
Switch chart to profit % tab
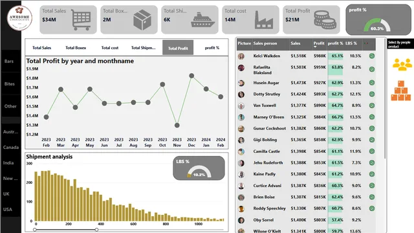212,48
